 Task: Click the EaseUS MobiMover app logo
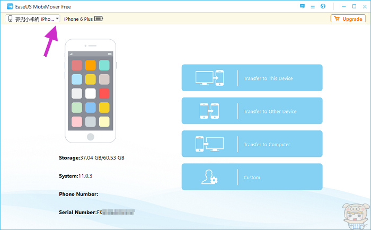click(x=10, y=6)
